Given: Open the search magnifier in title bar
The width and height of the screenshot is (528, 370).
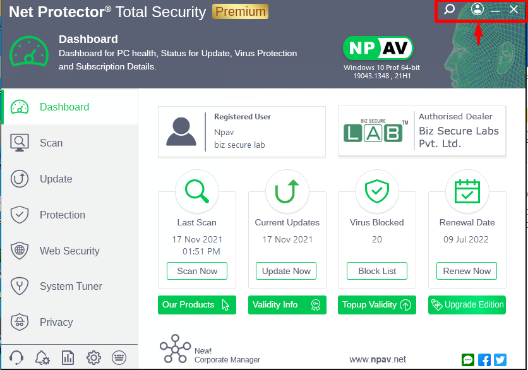Looking at the screenshot, I should (x=449, y=9).
